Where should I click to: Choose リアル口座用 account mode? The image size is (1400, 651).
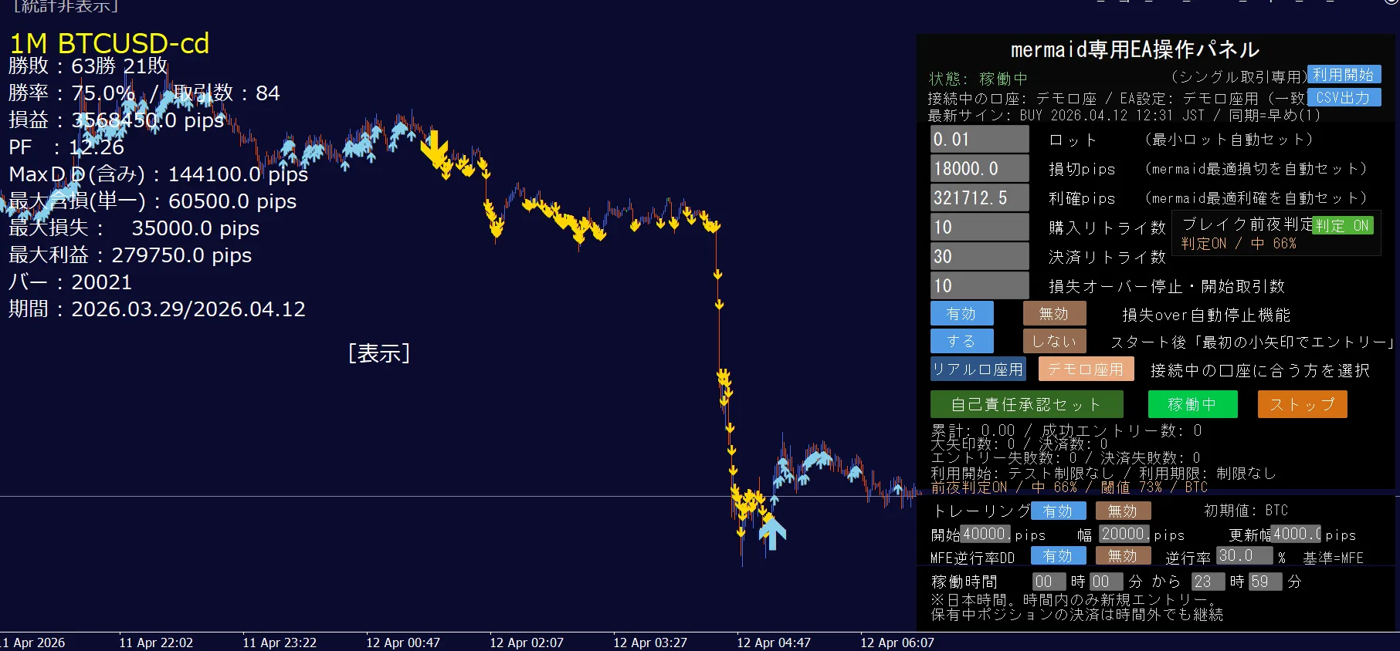click(978, 369)
